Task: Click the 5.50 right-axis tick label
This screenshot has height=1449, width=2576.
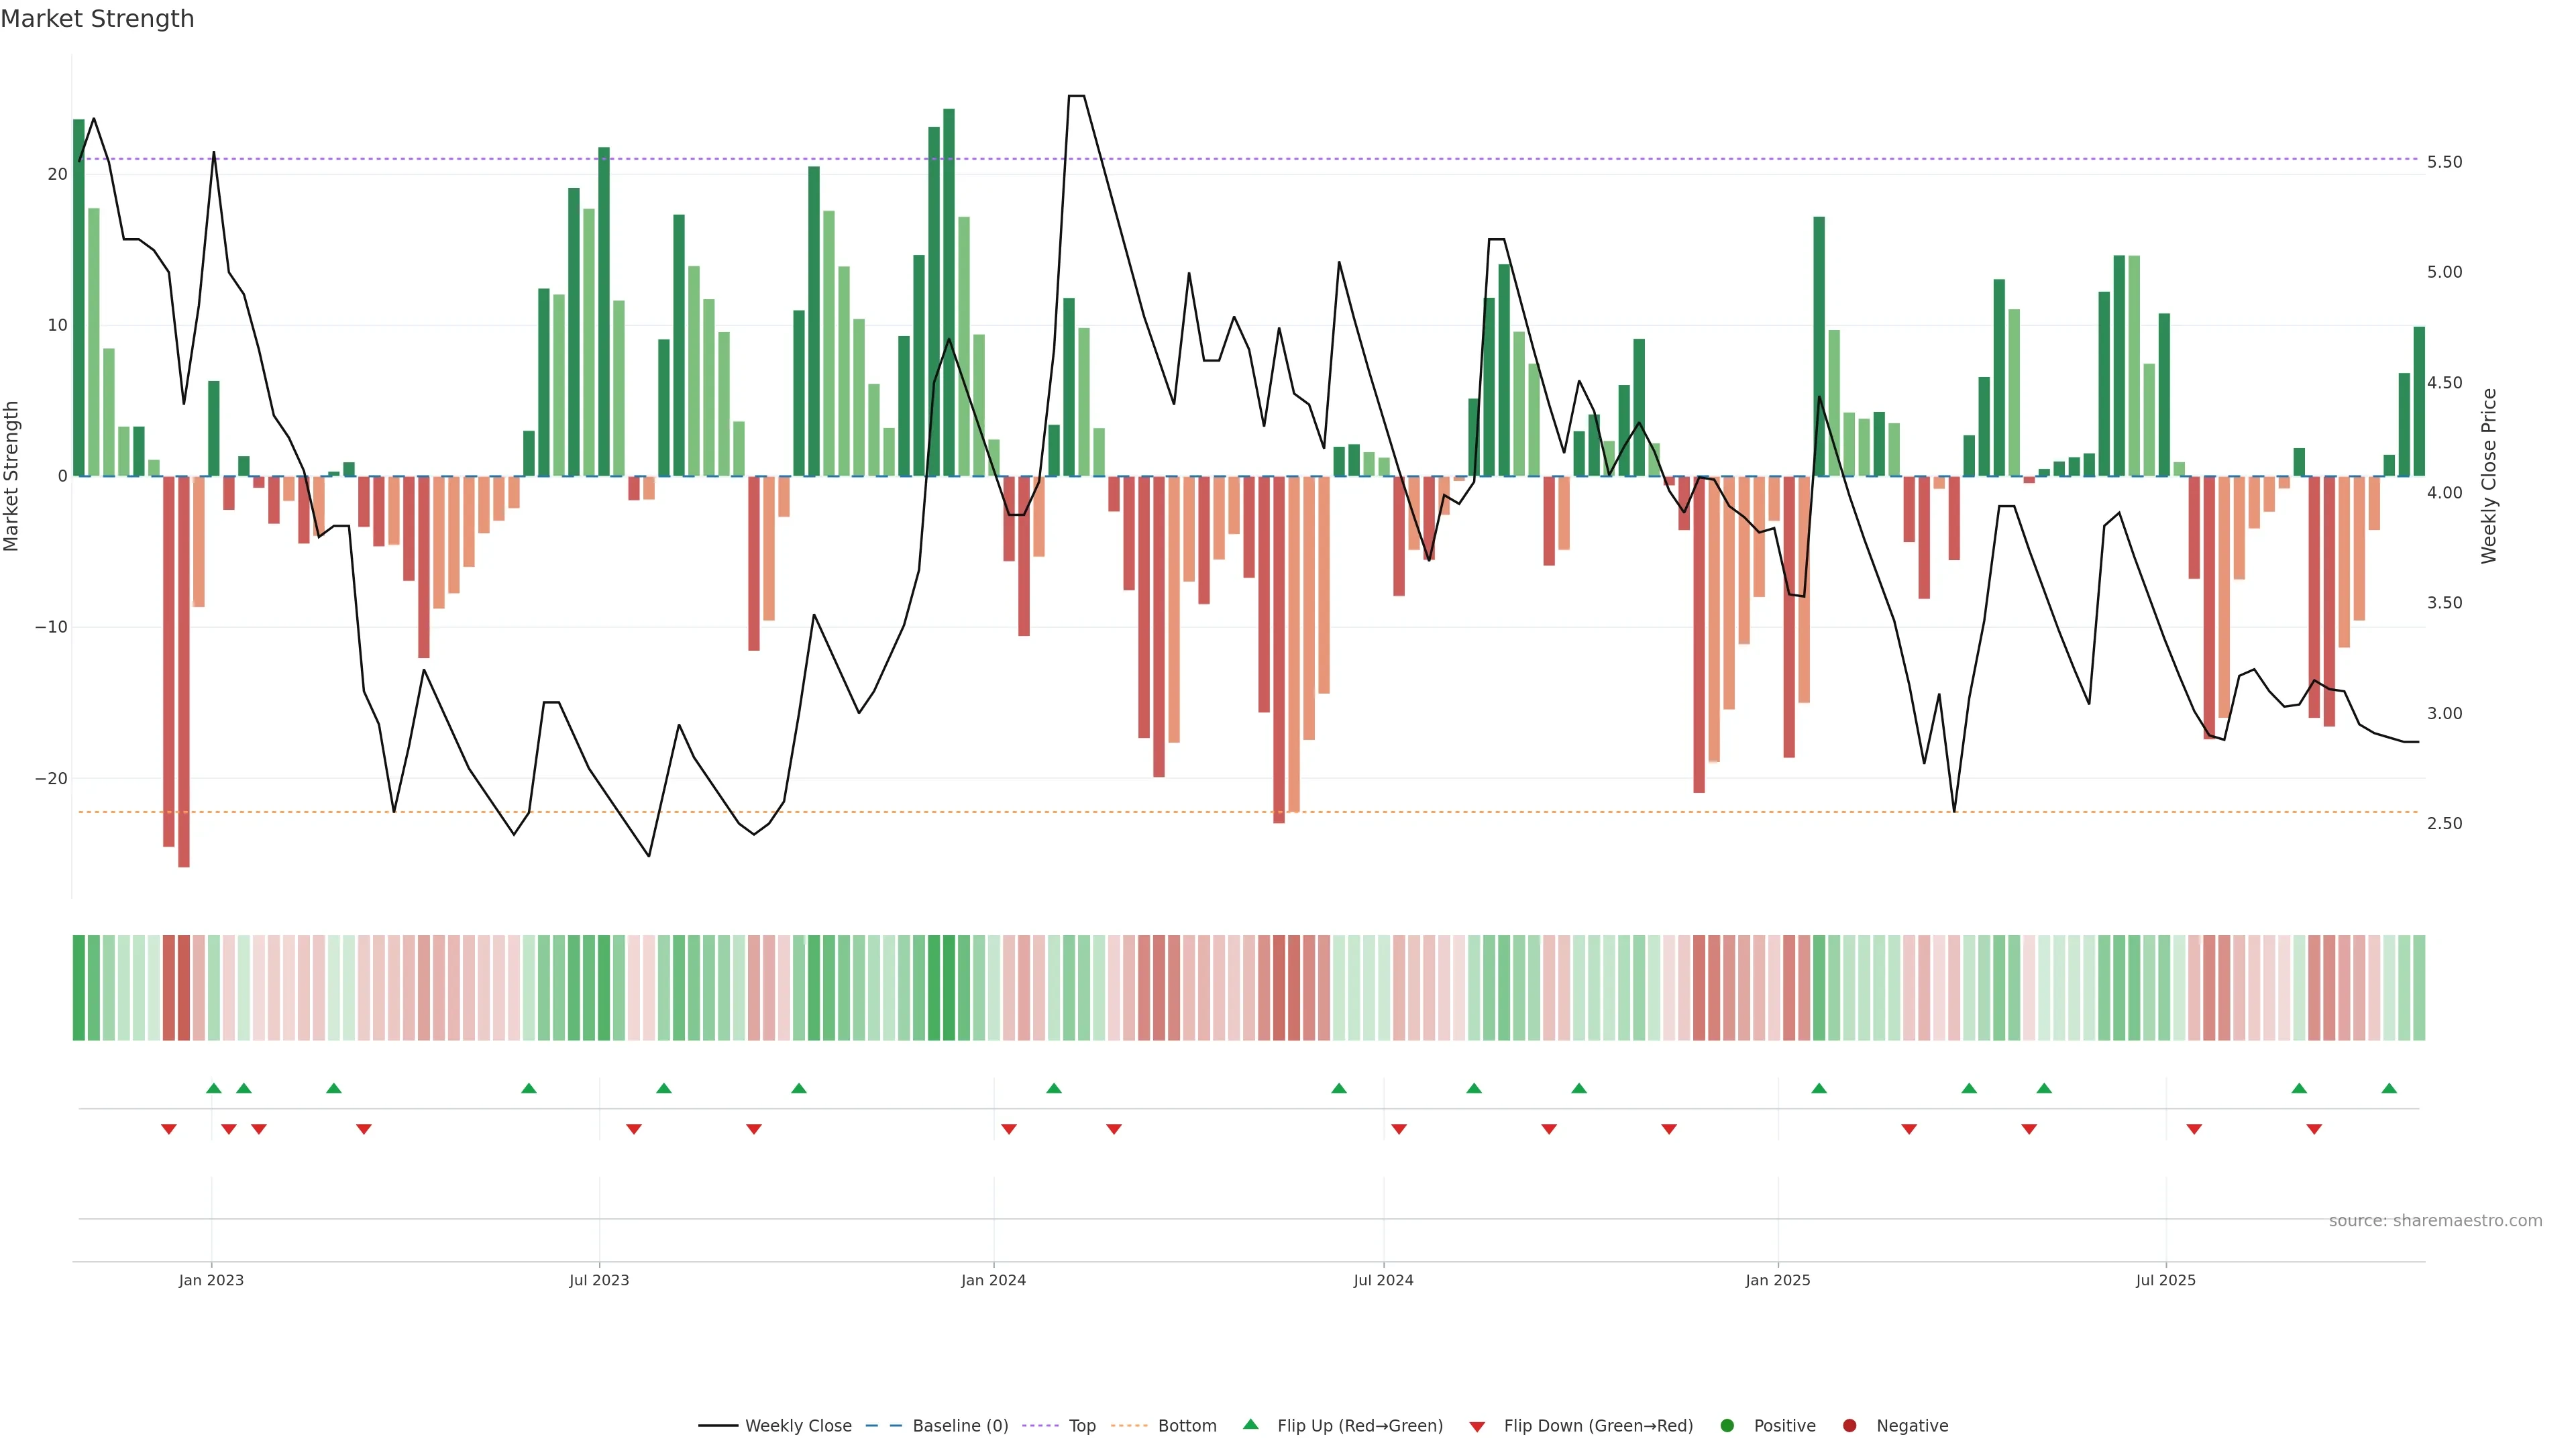Action: 2444,162
